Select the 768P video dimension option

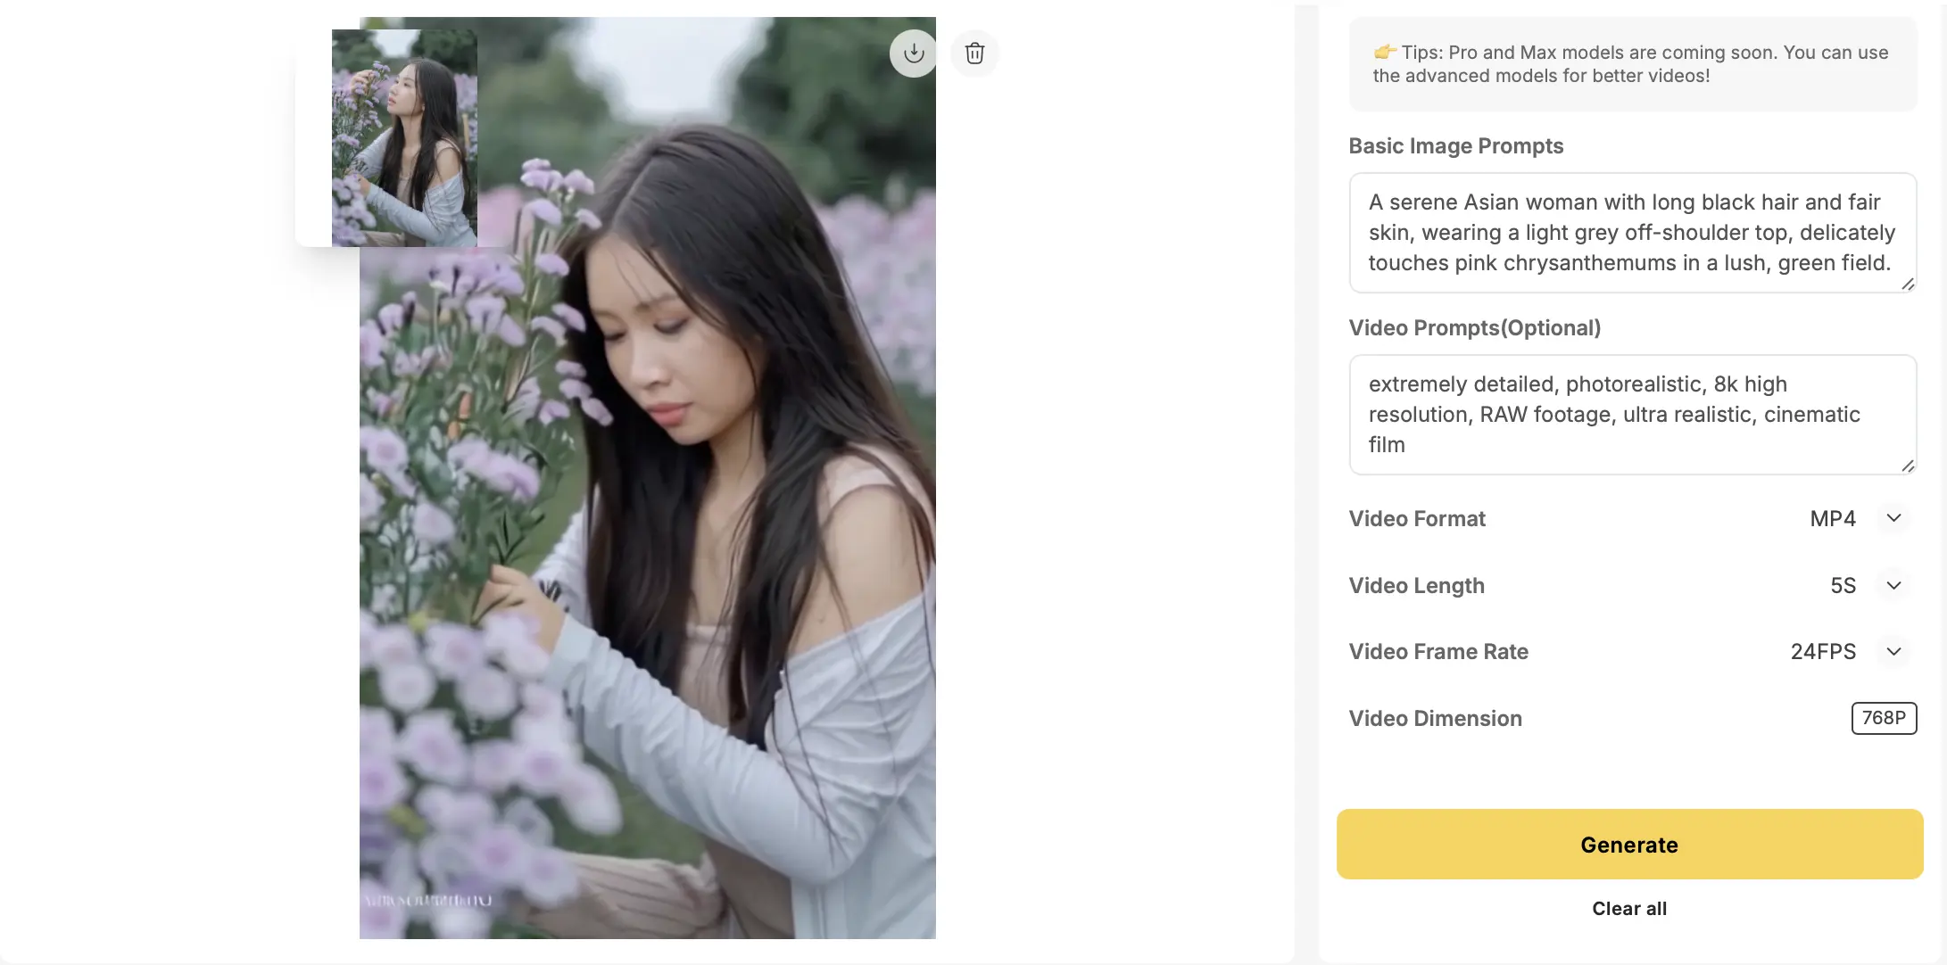[x=1884, y=718]
